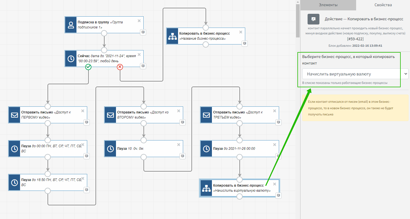Delete the "Доступ к ТРЕТЬЕМ видео" block
Image resolution: width=410 pixels, height=219 pixels.
(275, 111)
